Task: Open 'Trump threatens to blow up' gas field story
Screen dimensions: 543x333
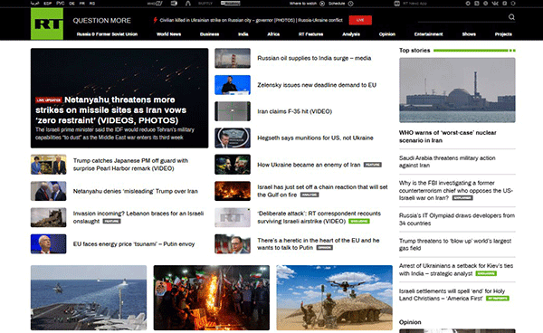Action: [x=455, y=244]
